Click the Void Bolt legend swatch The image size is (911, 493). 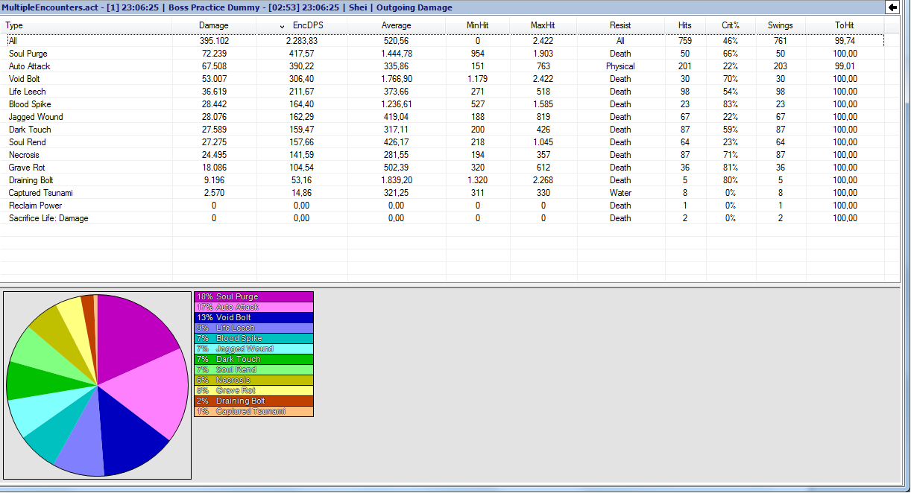click(254, 317)
